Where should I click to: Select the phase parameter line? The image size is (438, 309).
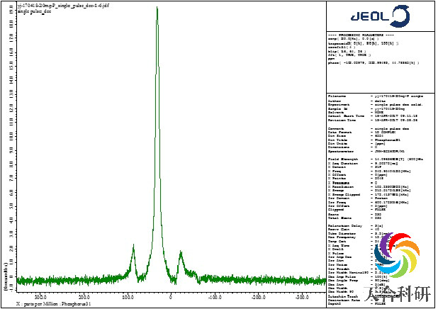(x=374, y=62)
